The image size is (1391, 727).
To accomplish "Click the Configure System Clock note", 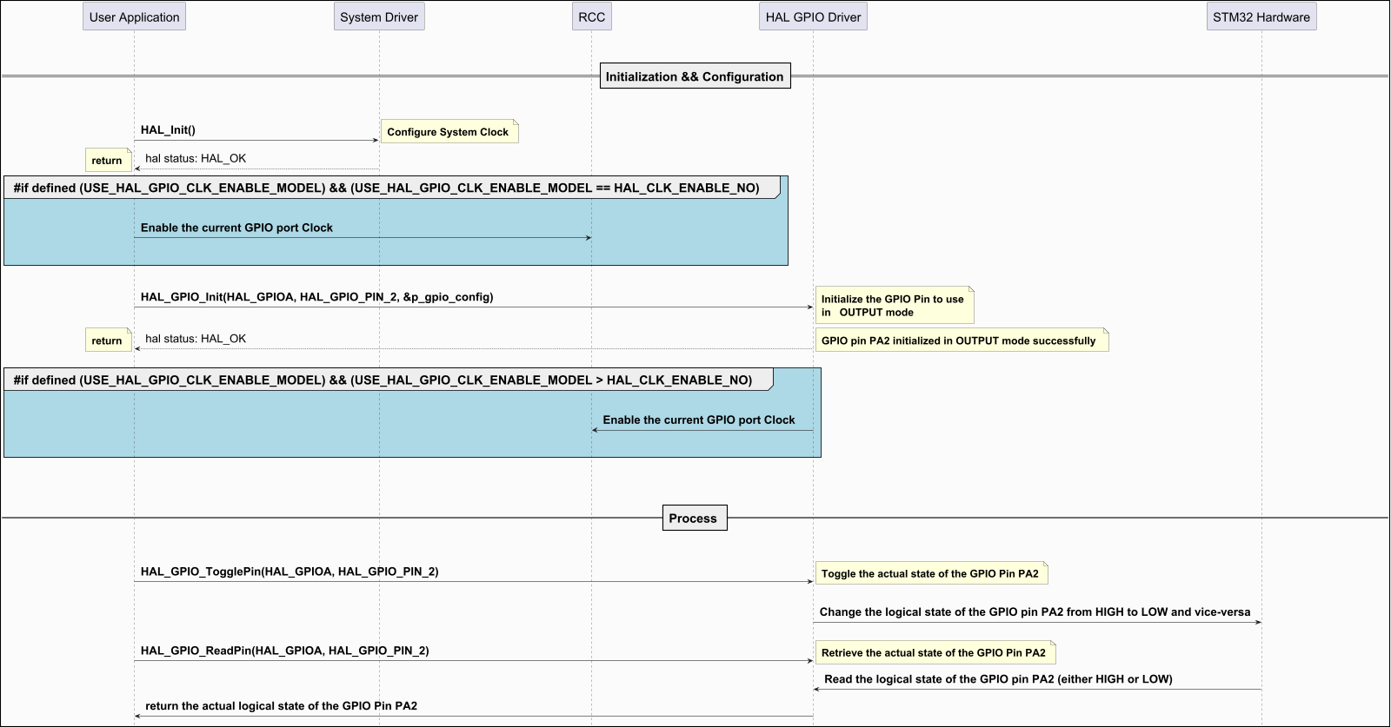I will pyautogui.click(x=449, y=132).
